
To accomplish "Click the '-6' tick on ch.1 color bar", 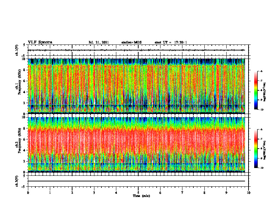I will pos(261,71).
